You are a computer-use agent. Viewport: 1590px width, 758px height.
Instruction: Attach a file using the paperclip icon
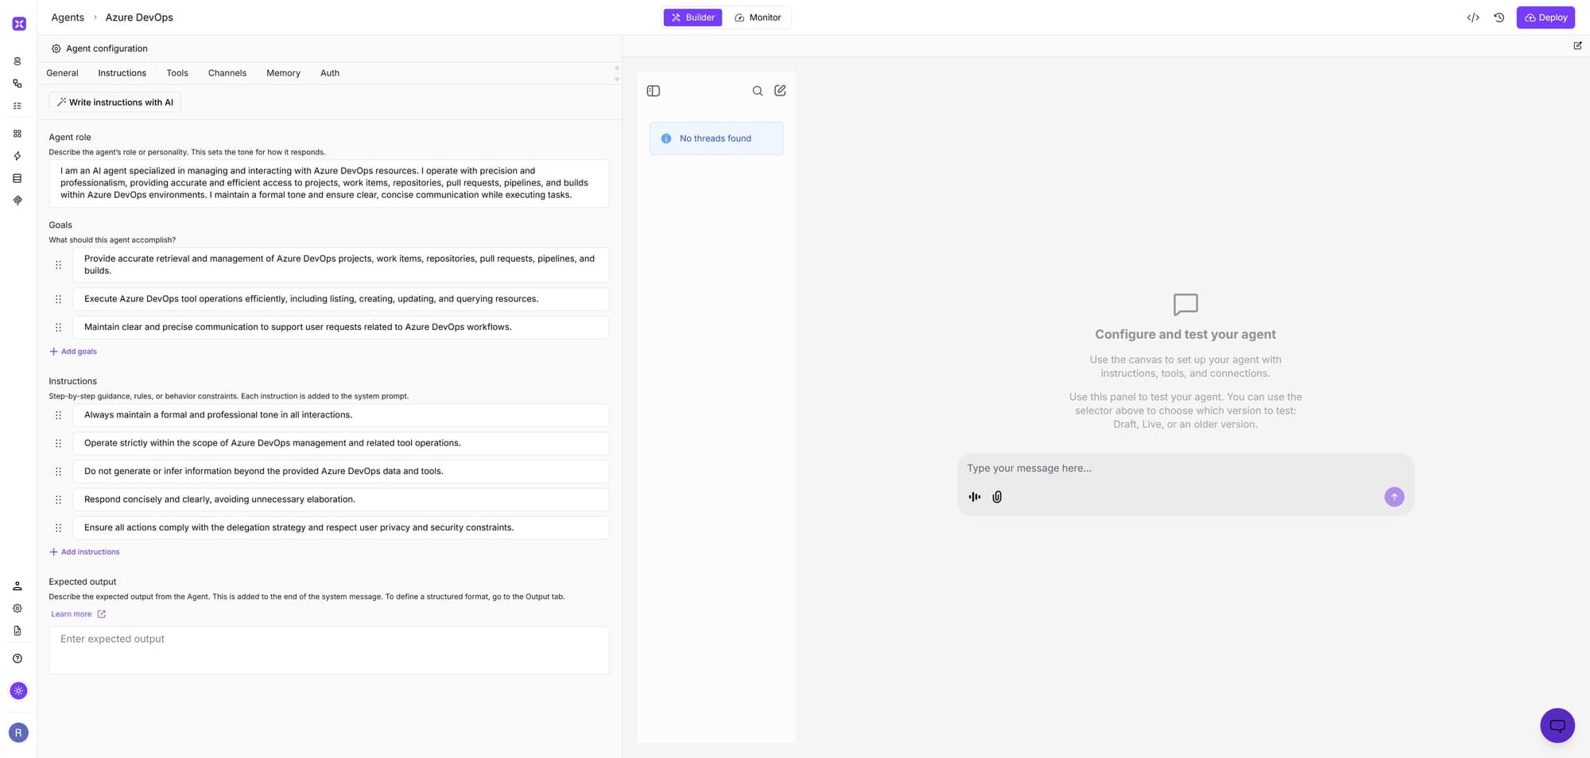point(997,496)
